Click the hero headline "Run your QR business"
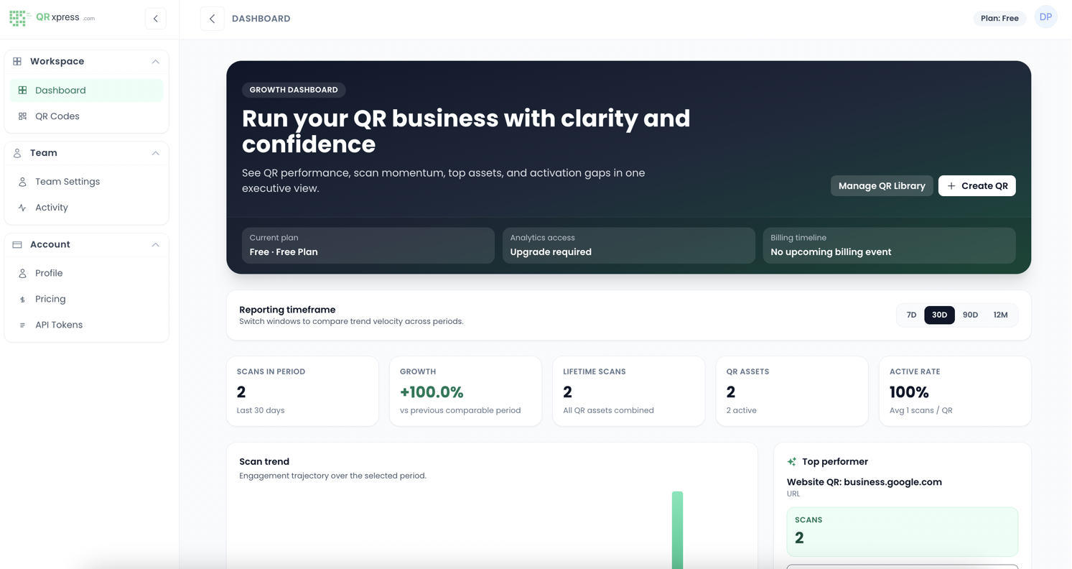 466,131
